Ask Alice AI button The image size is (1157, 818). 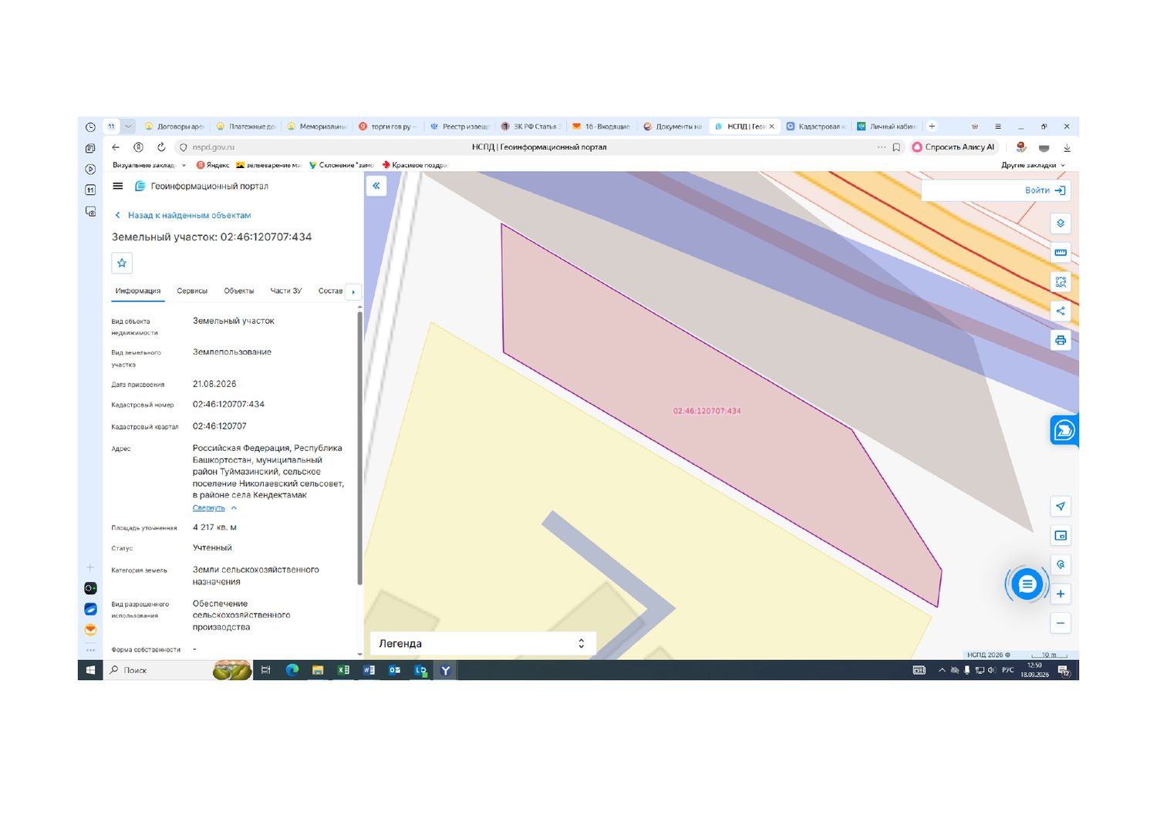954,147
